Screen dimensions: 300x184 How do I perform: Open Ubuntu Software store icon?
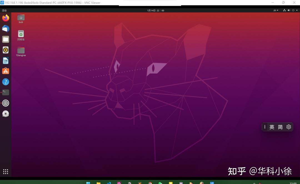[x=6, y=71]
